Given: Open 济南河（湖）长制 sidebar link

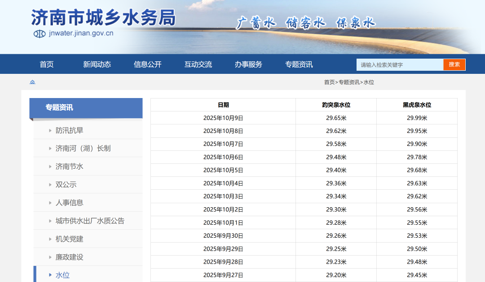Looking at the screenshot, I should coord(83,149).
